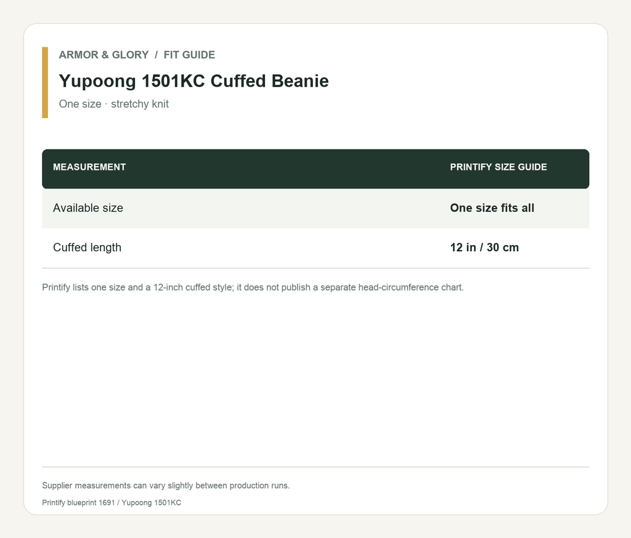This screenshot has width=631, height=538.
Task: Select the 'Cuffed length' row label
Action: [87, 247]
